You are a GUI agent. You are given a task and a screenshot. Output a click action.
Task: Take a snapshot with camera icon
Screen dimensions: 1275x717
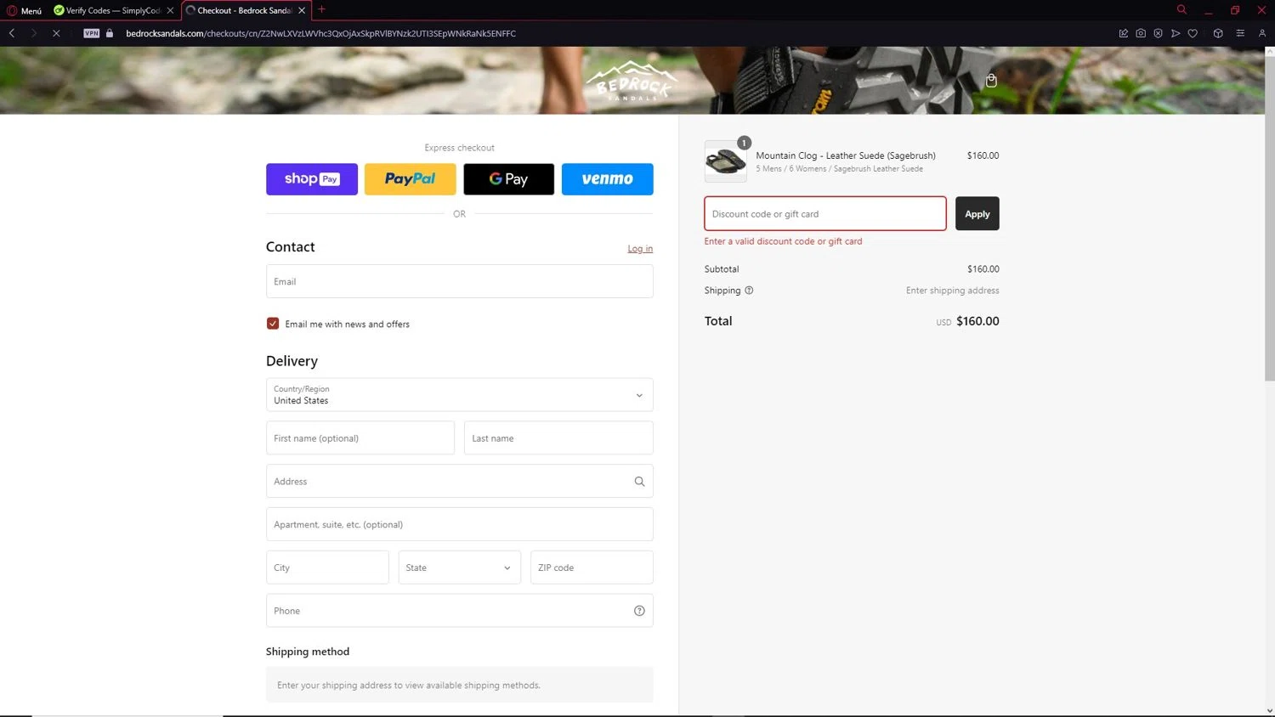(x=1141, y=33)
